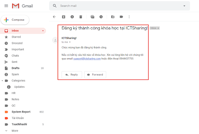Apply a label to this email
Image resolution: width=199 pixels, height=134 pixels.
[121, 17]
